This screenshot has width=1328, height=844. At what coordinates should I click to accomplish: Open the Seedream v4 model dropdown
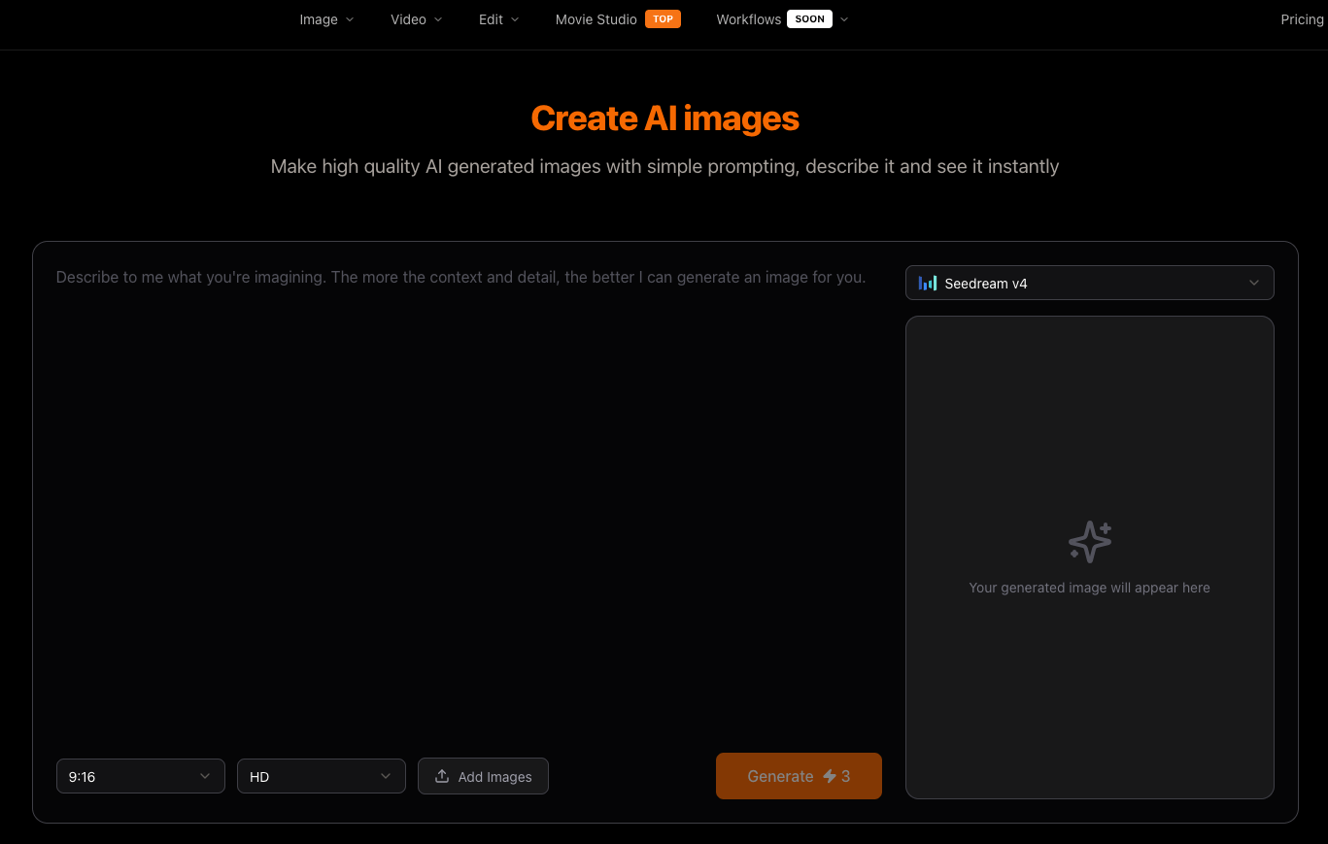tap(1089, 283)
